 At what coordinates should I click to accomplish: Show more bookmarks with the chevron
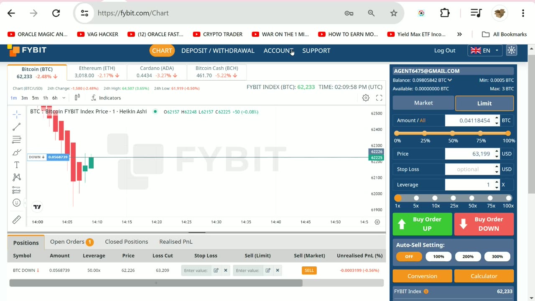tap(460, 34)
